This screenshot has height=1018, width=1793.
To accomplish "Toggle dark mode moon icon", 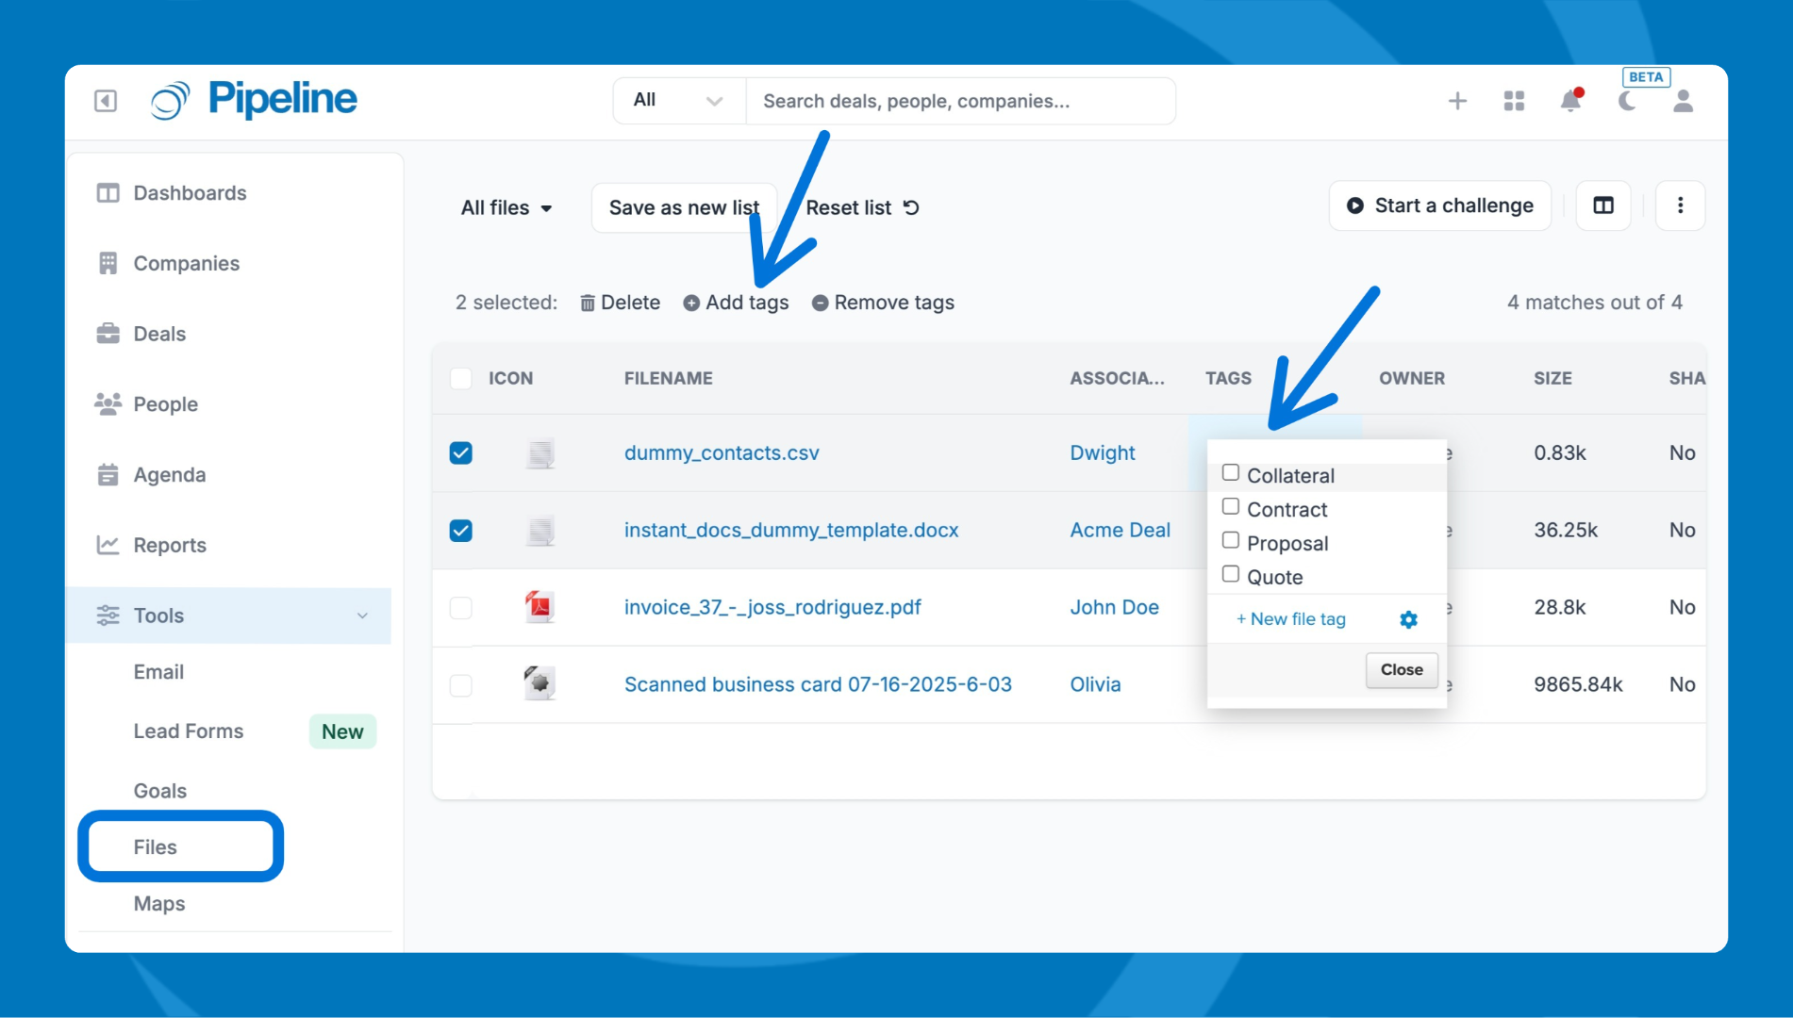I will point(1627,101).
